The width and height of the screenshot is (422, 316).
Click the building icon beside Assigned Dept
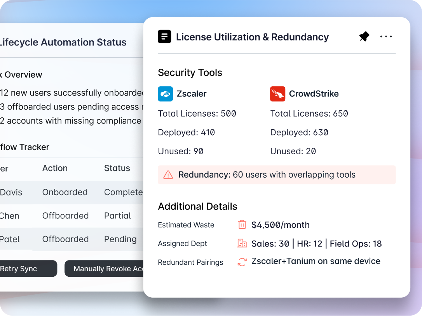point(242,244)
